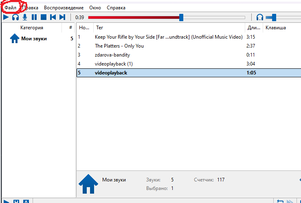The width and height of the screenshot is (301, 203).
Task: Click the Счетчик value 117
Action: tap(221, 180)
